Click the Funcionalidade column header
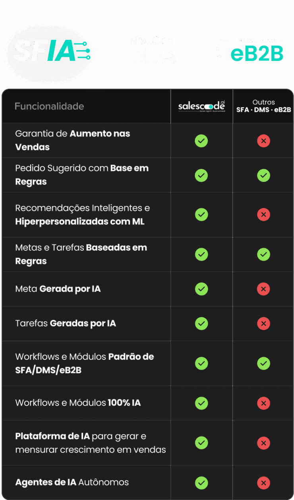Screen dimensions: 294x500 coord(49,106)
